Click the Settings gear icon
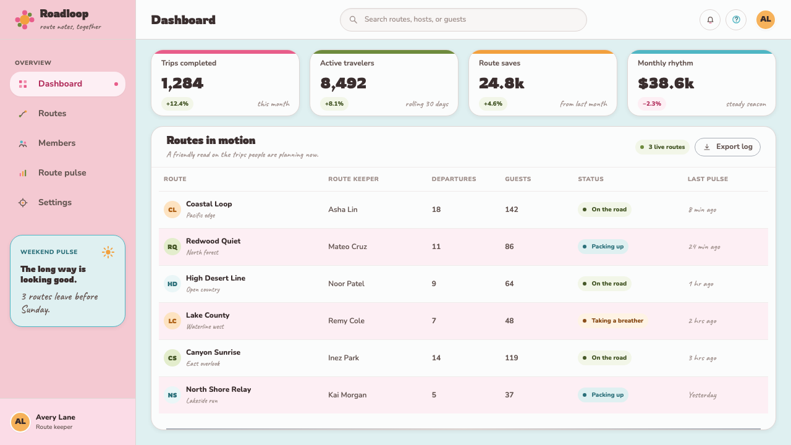Image resolution: width=791 pixels, height=445 pixels. point(23,203)
